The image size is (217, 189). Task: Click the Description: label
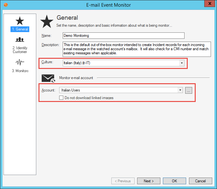coord(51,45)
